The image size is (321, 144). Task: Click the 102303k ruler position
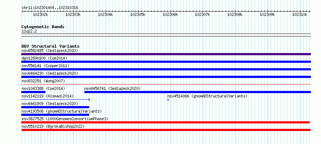(x=73, y=14)
